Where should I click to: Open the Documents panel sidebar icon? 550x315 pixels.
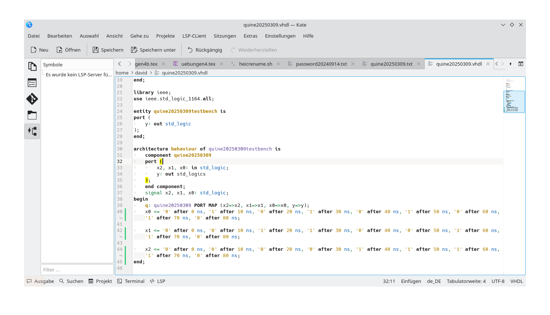[x=32, y=66]
